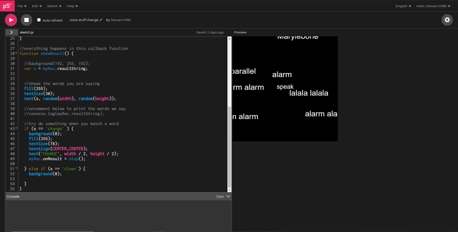Screen dimensions: 458x232
Task: Click the pencil icon to rename sketch
Action: [x=101, y=20]
